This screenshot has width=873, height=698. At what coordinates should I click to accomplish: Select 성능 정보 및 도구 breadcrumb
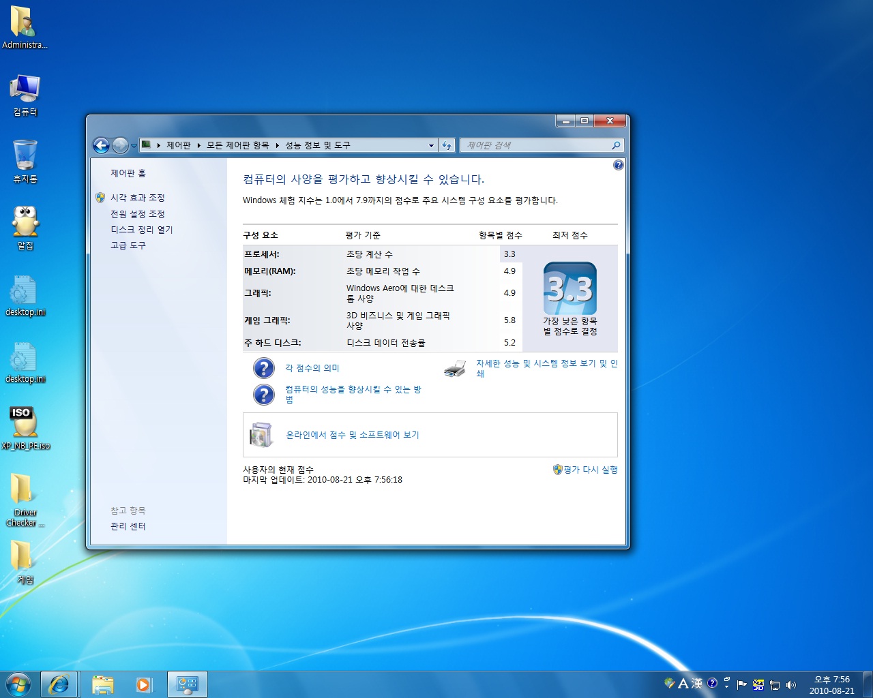point(317,145)
